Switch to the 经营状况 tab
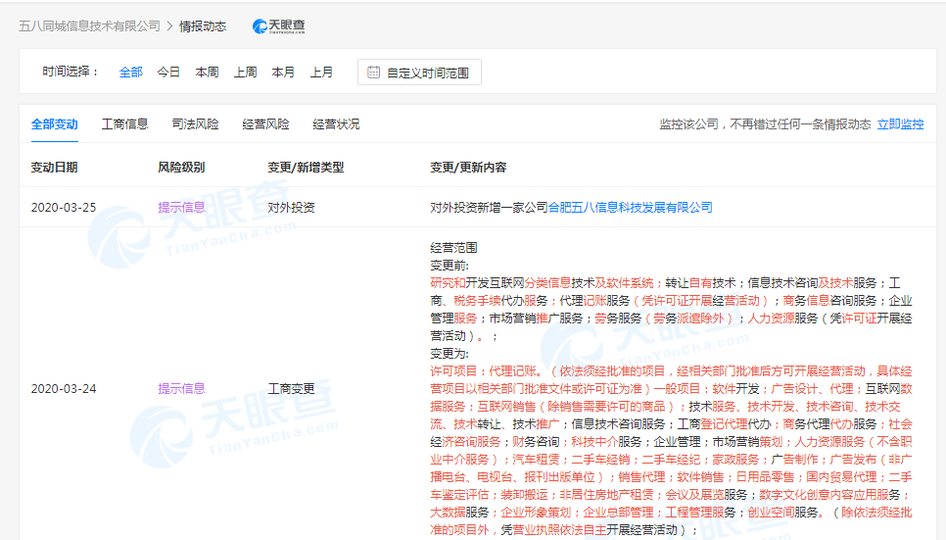This screenshot has height=540, width=946. (x=337, y=124)
